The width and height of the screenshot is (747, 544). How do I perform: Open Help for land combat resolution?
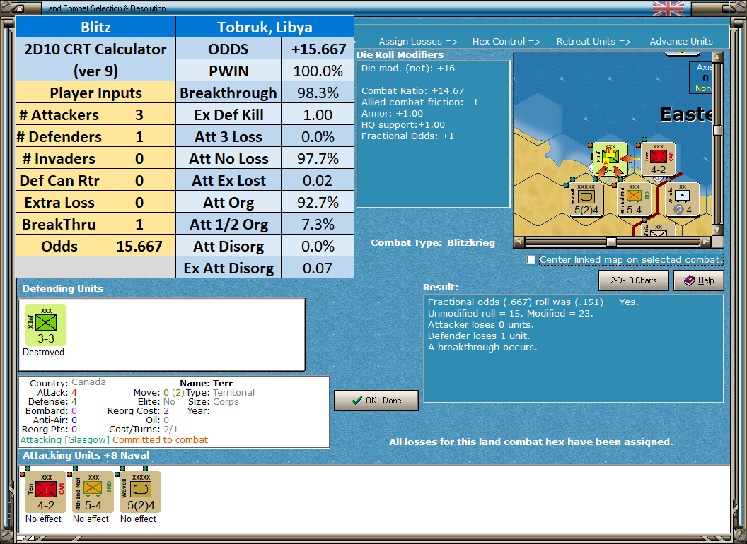click(x=699, y=280)
